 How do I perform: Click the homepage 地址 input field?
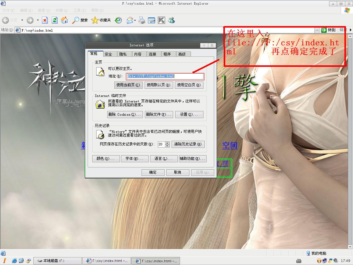coord(165,76)
